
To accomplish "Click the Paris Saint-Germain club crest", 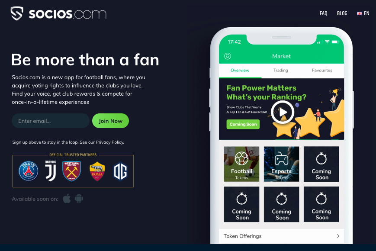I will point(29,171).
